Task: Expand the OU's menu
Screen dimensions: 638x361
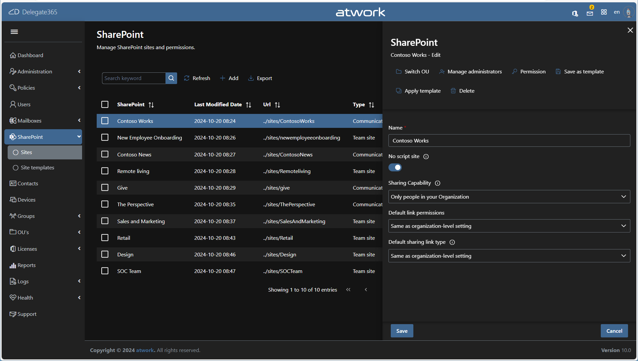Action: pyautogui.click(x=43, y=232)
